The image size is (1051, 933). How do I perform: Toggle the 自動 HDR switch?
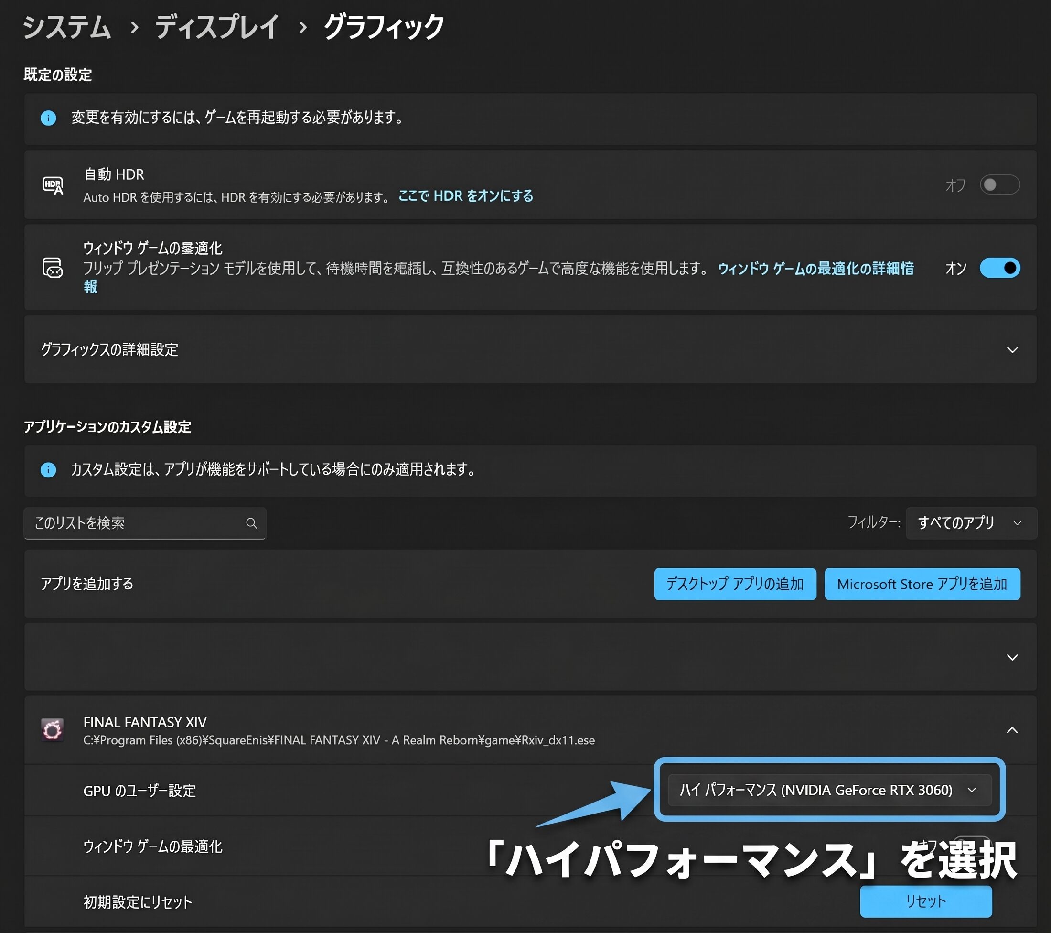[999, 184]
